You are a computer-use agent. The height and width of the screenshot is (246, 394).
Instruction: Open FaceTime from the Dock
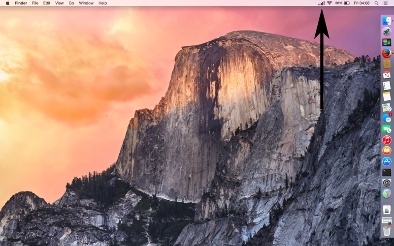click(387, 129)
